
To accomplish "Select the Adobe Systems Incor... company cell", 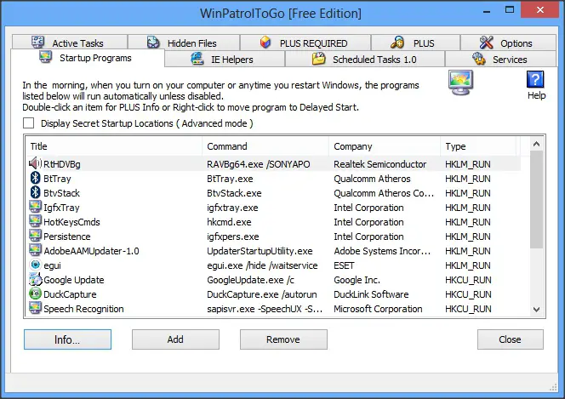I will tap(382, 251).
